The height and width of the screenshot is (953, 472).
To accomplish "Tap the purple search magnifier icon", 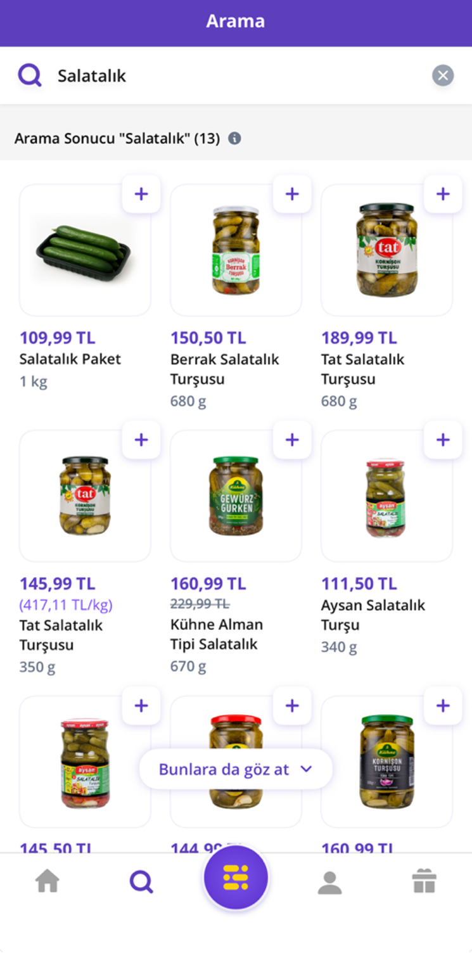I will pyautogui.click(x=29, y=76).
